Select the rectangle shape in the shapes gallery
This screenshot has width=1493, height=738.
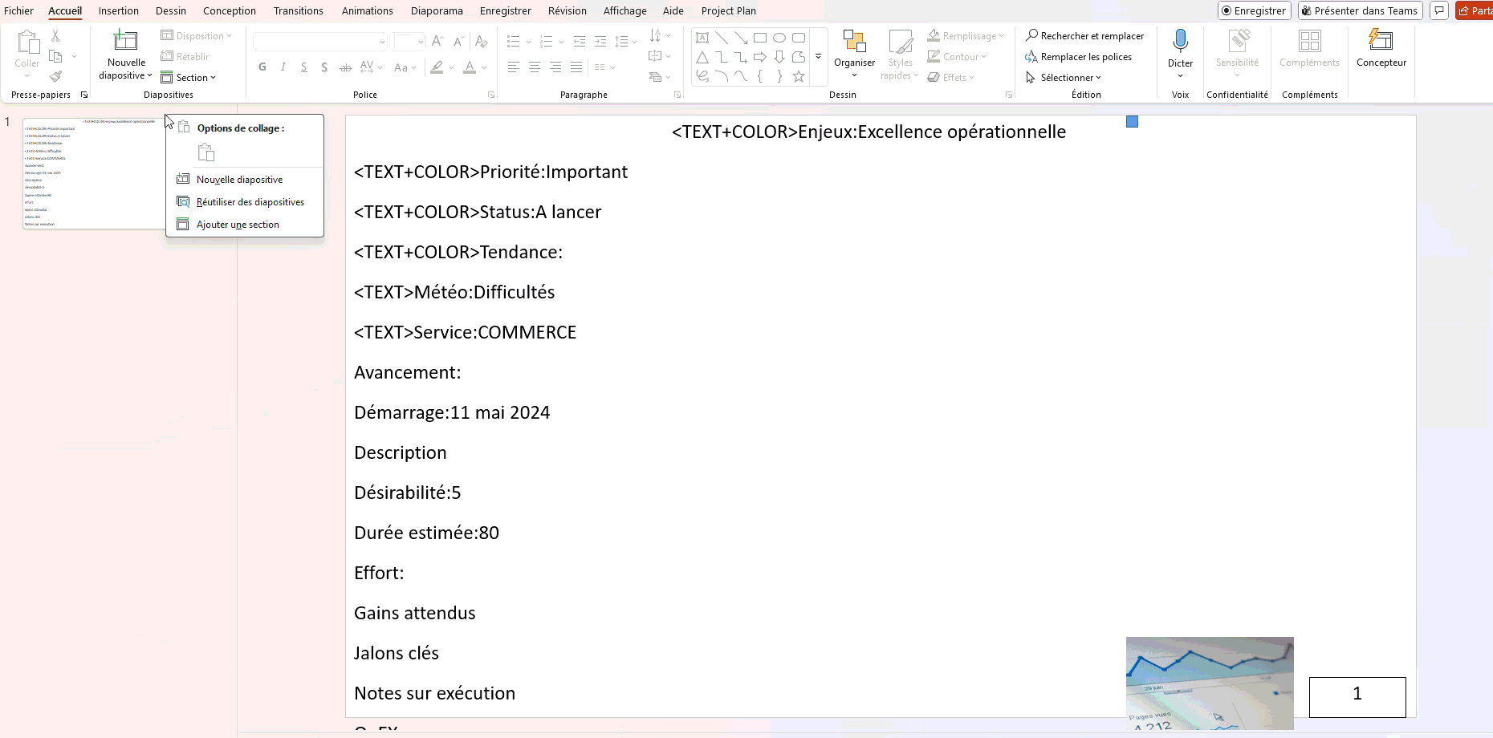[760, 38]
